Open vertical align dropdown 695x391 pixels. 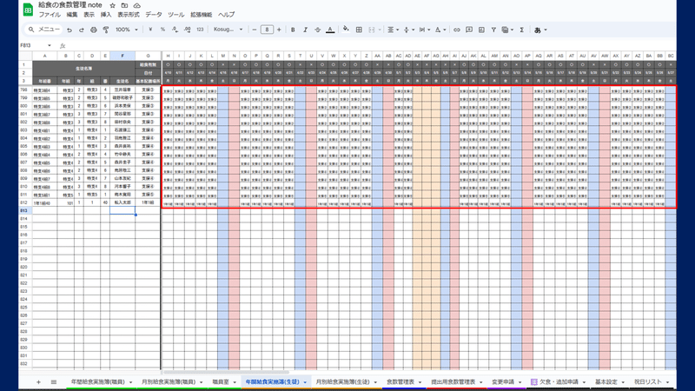click(x=408, y=30)
